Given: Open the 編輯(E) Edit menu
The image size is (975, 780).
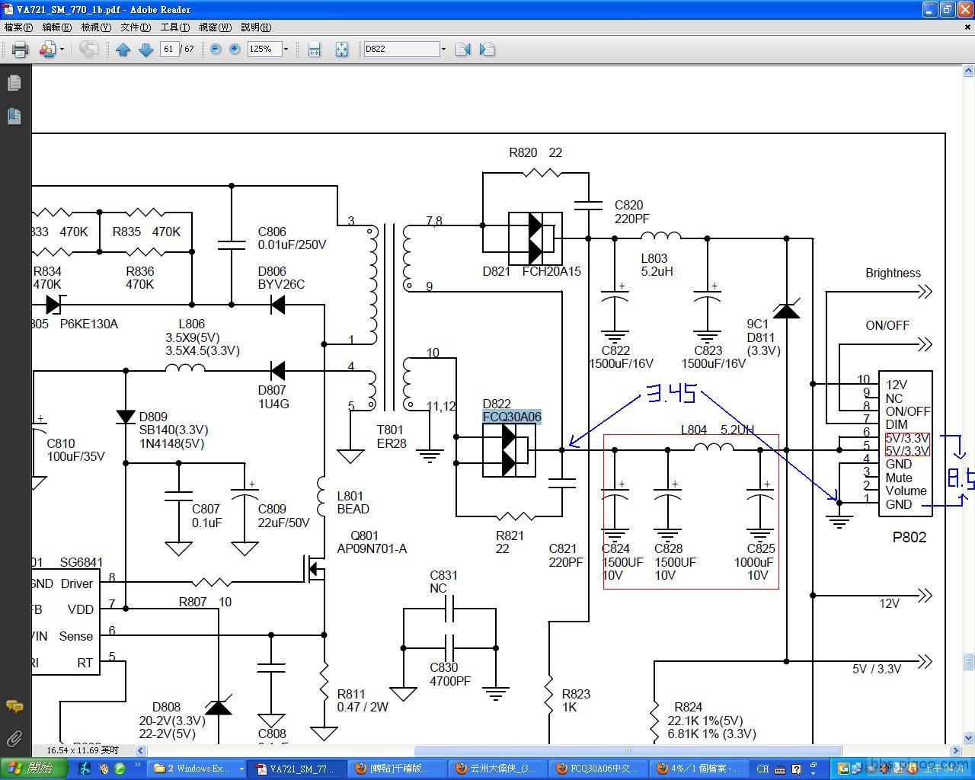Looking at the screenshot, I should pyautogui.click(x=56, y=27).
